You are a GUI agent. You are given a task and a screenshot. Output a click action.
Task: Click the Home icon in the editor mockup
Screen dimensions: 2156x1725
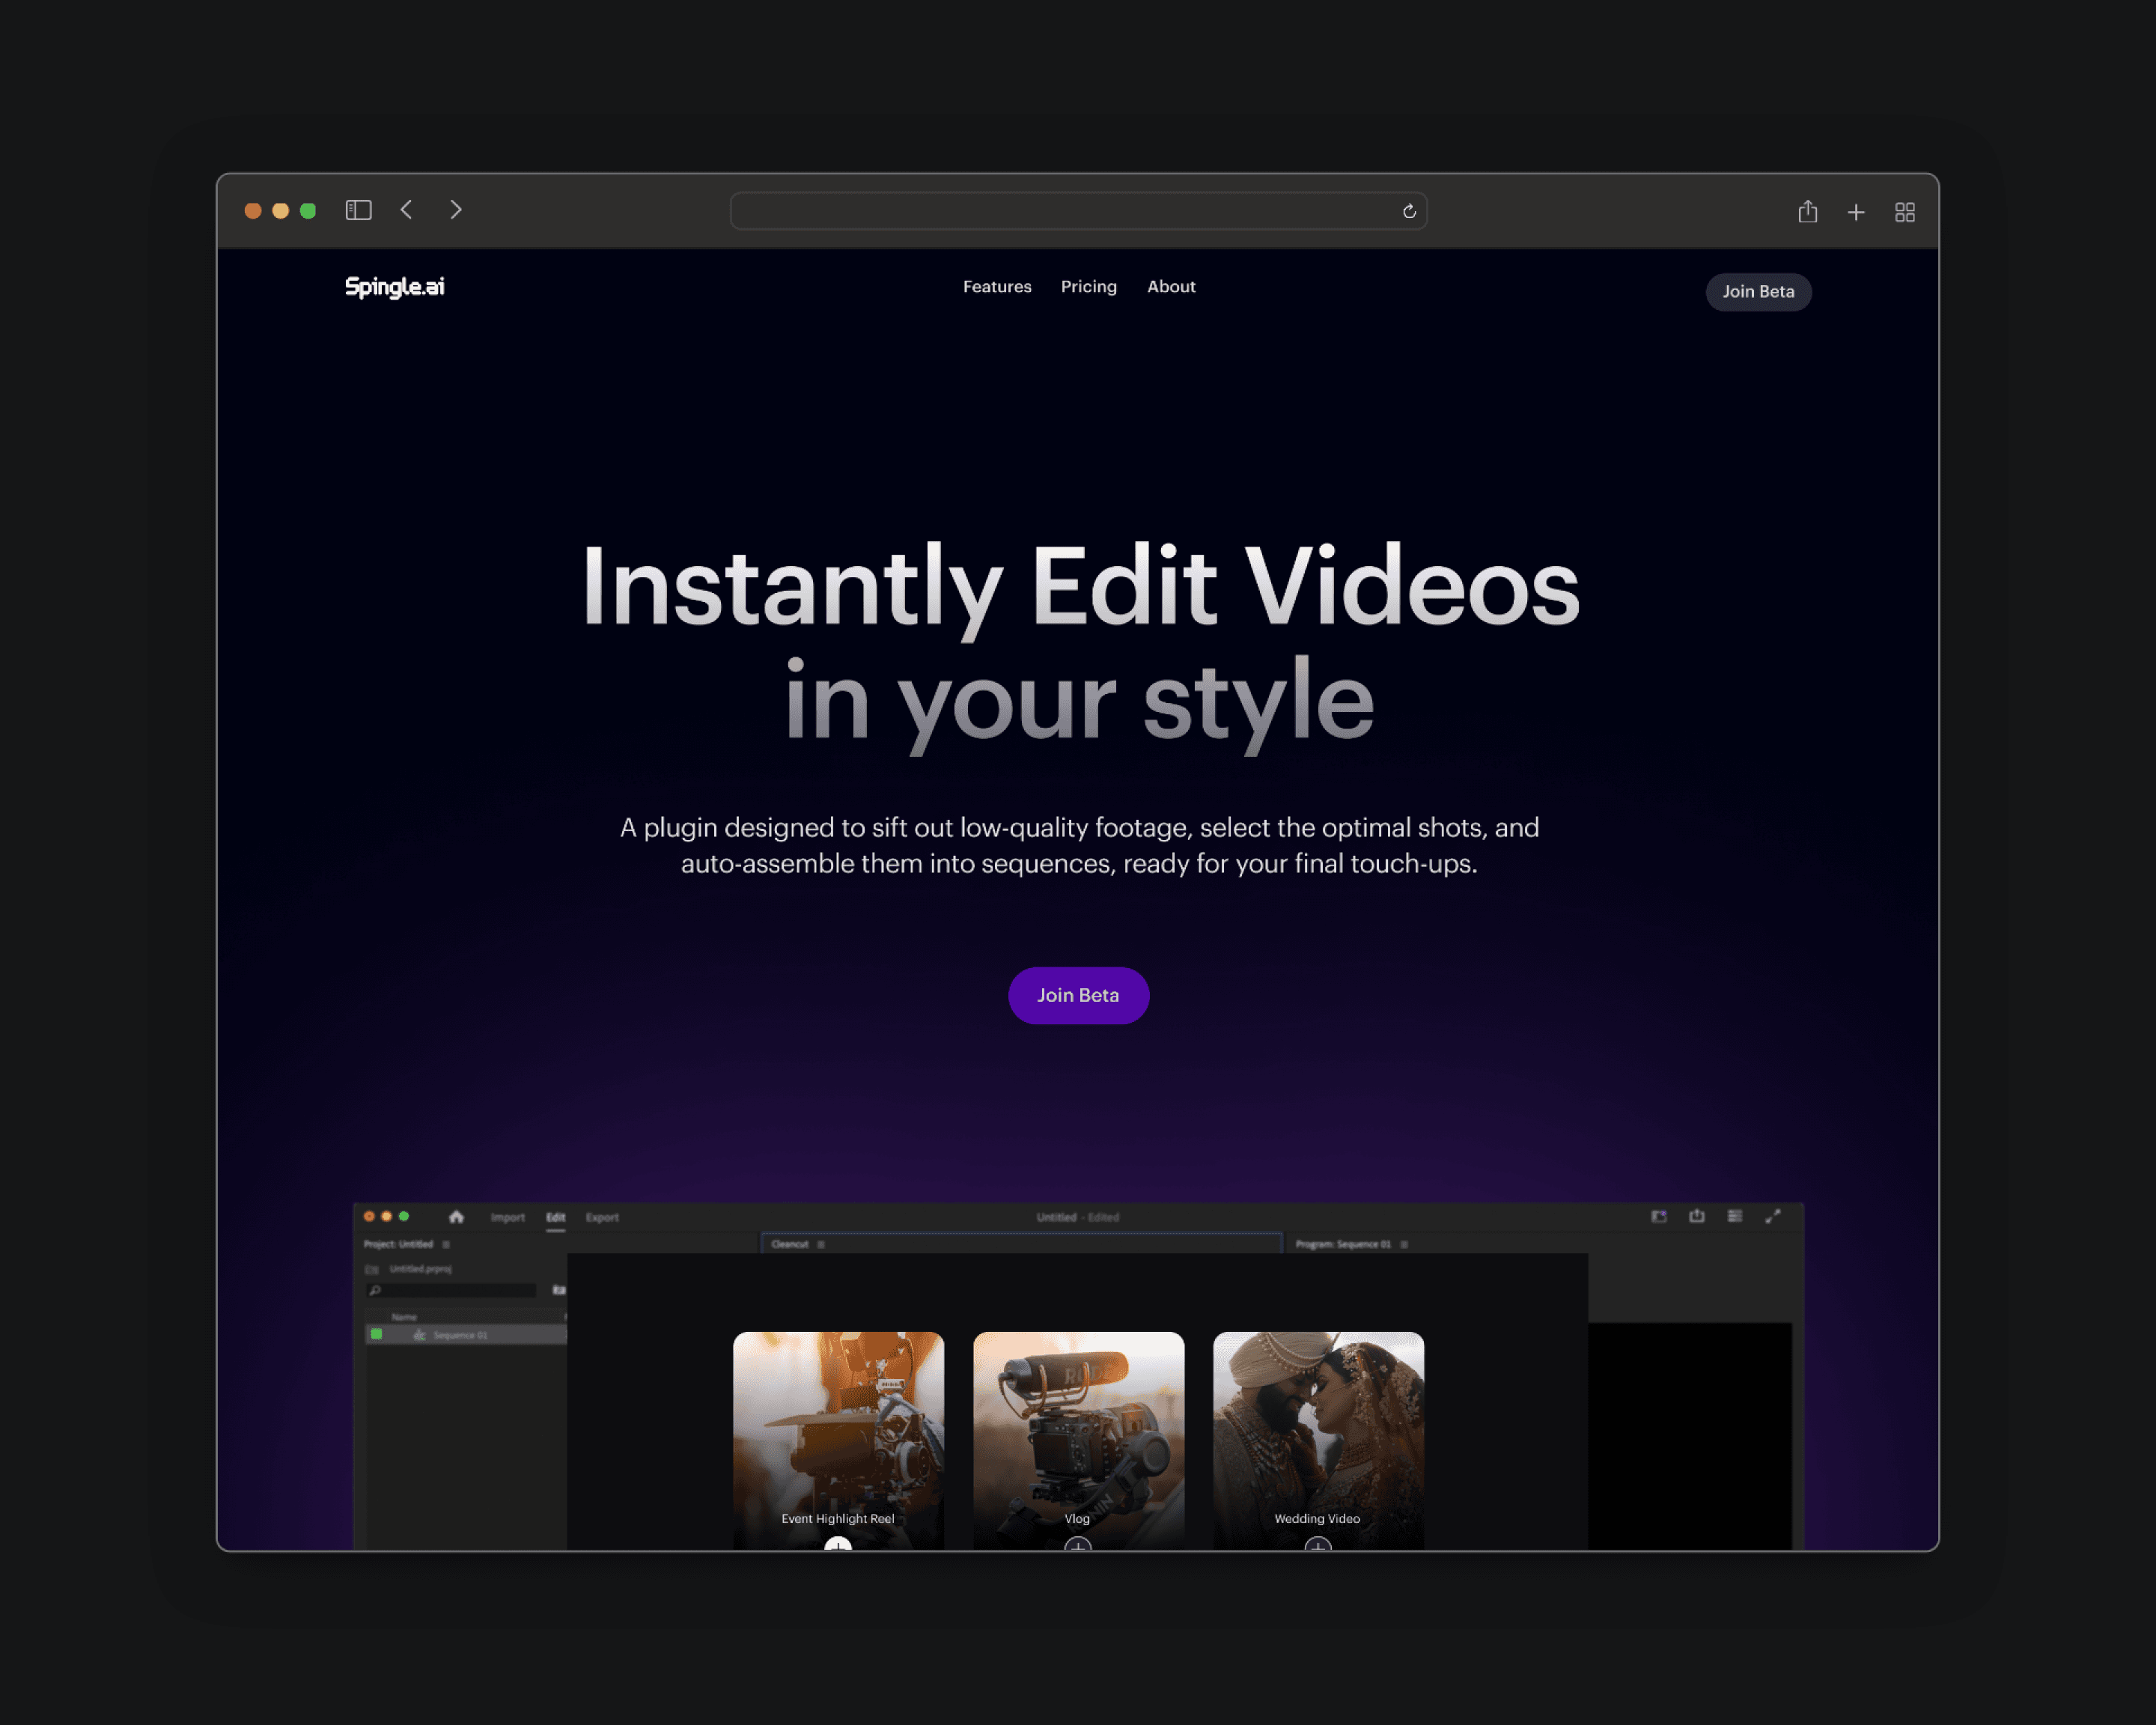456,1217
